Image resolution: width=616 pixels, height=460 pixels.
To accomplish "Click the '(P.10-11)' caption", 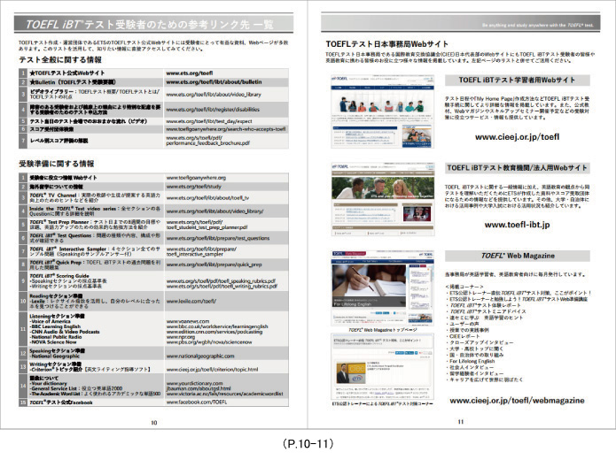I will 308,444.
